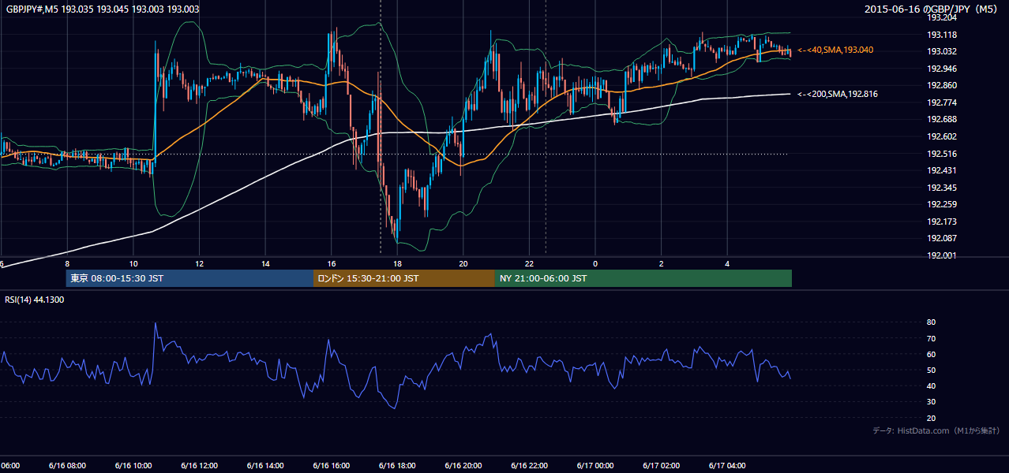The width and height of the screenshot is (1009, 473).
Task: Select the 東京 08:00-15:30 JST session bar
Action: point(189,278)
